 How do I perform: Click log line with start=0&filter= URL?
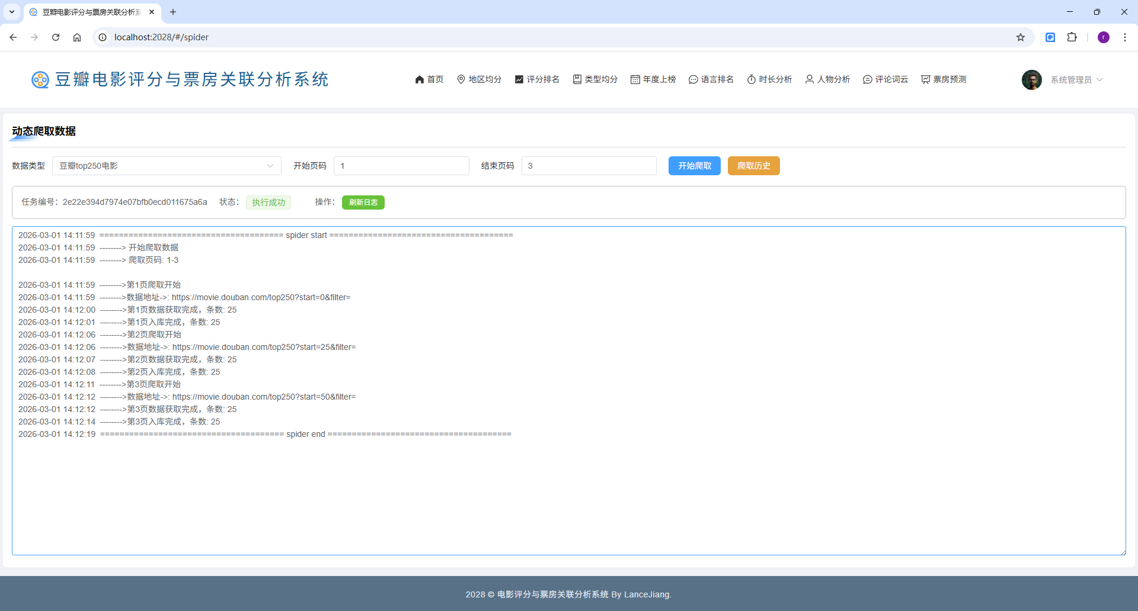pos(184,297)
